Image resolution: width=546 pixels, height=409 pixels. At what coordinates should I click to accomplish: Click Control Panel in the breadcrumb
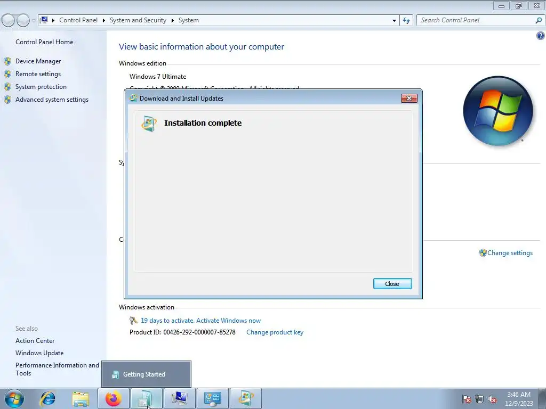click(78, 20)
